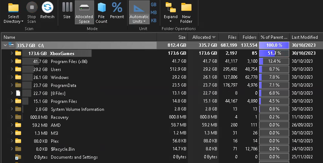Switch to File Count mode

[x=102, y=13]
